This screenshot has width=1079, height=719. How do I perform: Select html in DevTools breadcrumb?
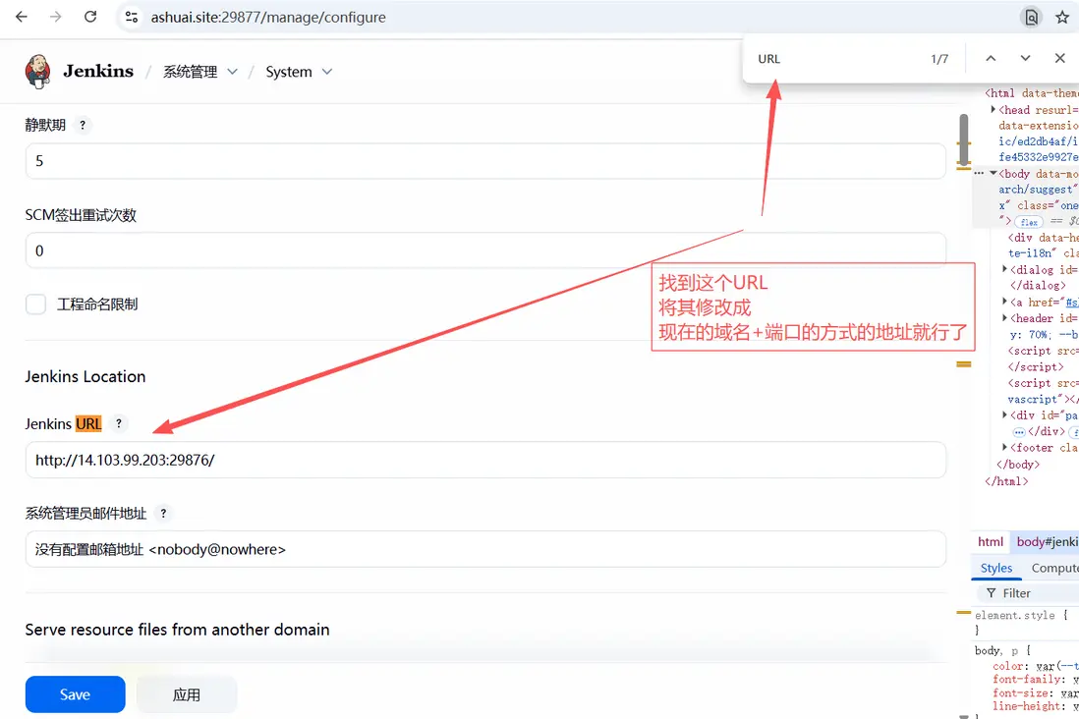991,541
